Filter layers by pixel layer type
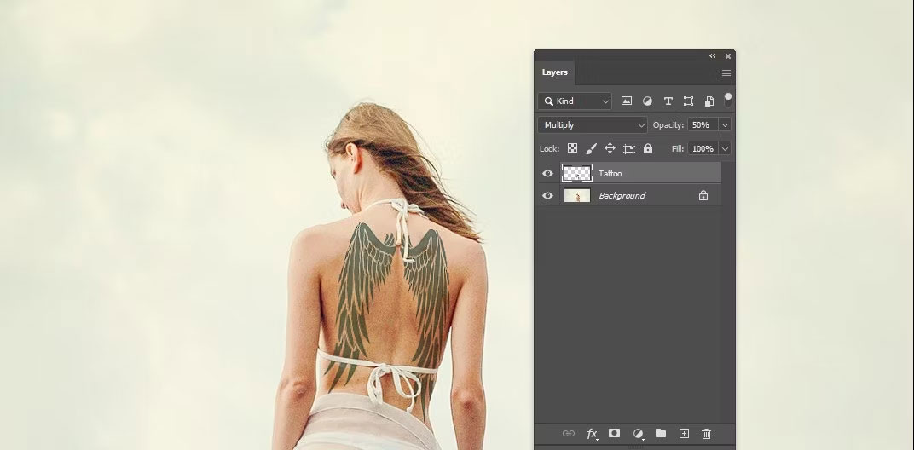The height and width of the screenshot is (450, 914). pos(627,101)
